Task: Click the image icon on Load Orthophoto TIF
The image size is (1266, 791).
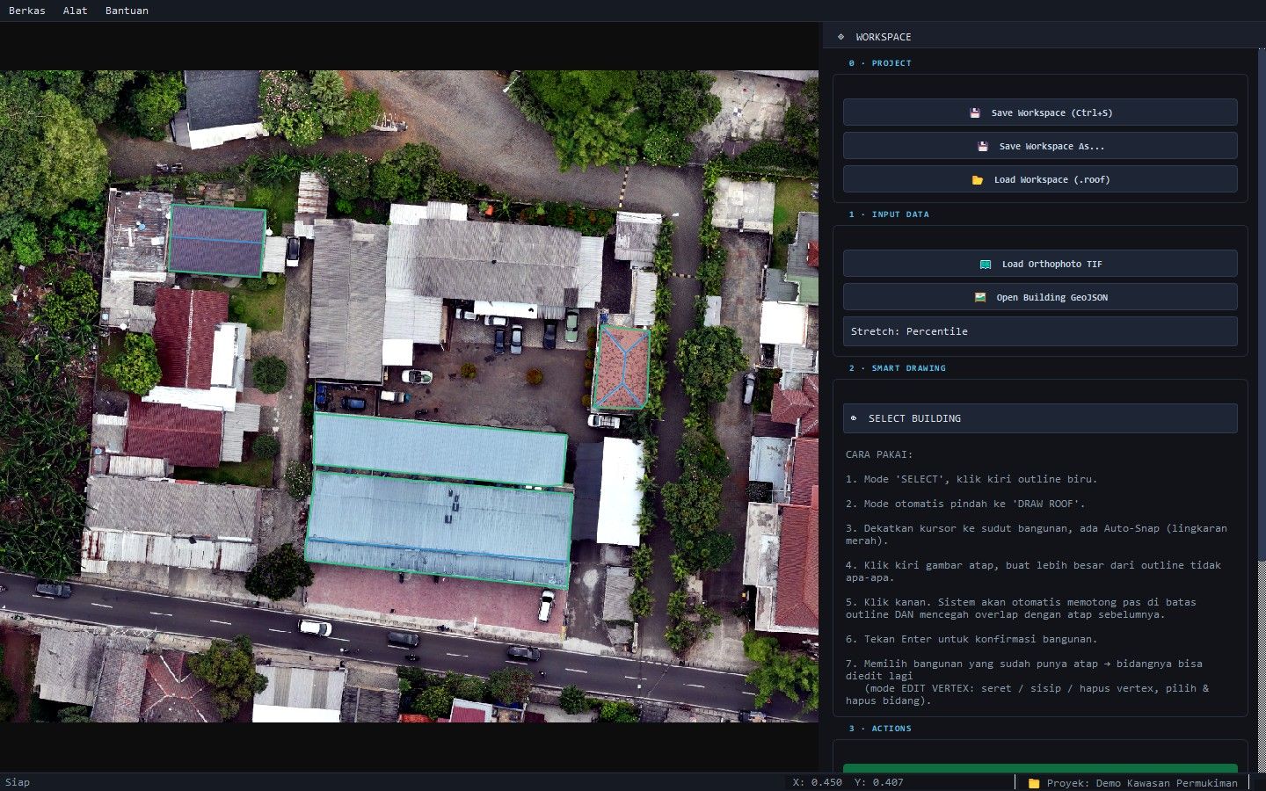Action: pos(986,264)
